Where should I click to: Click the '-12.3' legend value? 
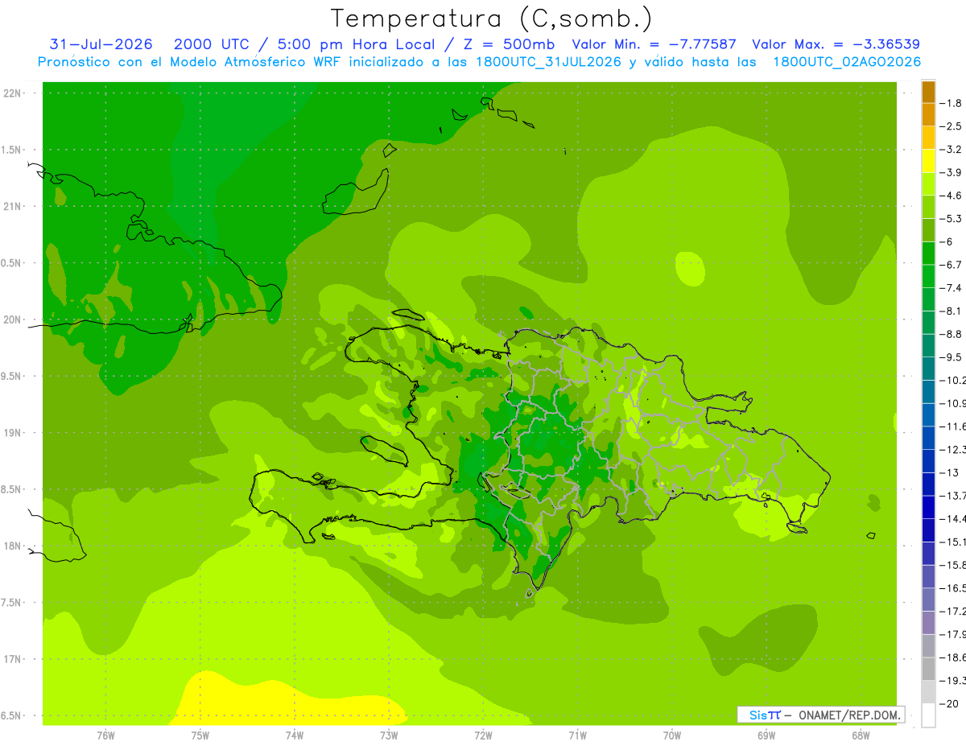click(952, 449)
